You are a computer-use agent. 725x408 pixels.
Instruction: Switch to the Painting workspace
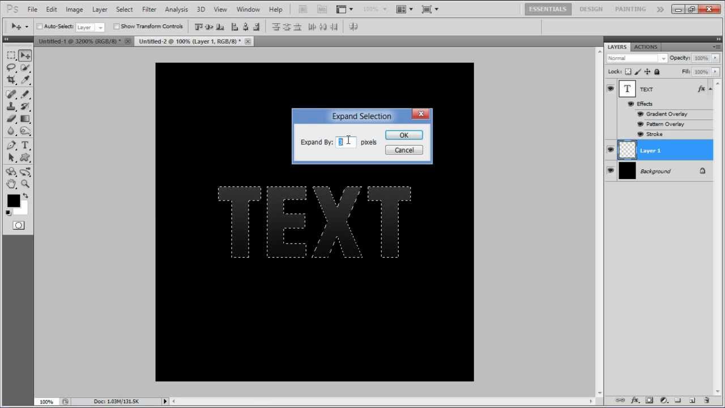point(630,9)
